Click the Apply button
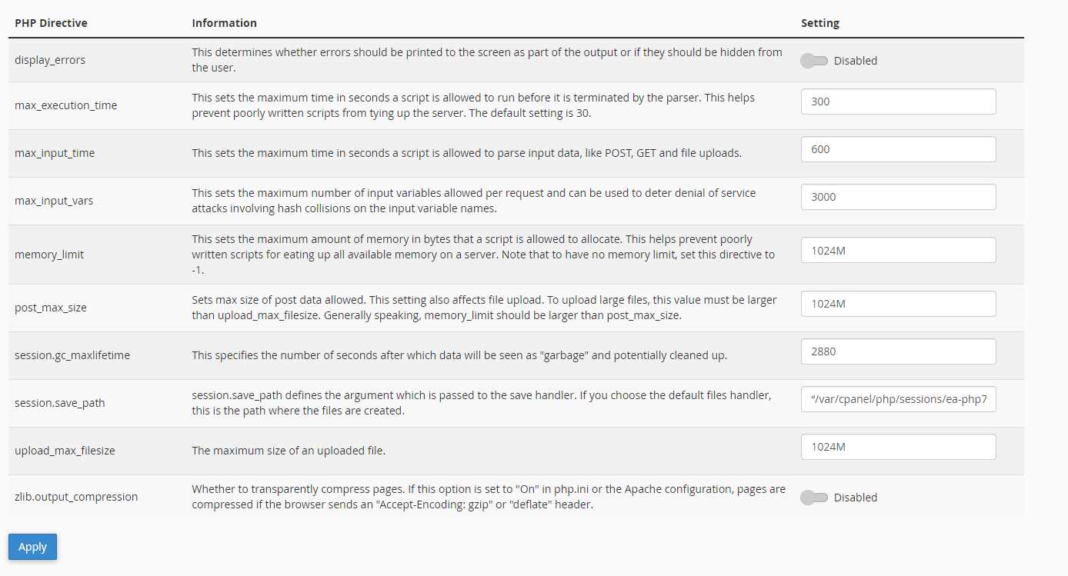1068x576 pixels. tap(32, 547)
